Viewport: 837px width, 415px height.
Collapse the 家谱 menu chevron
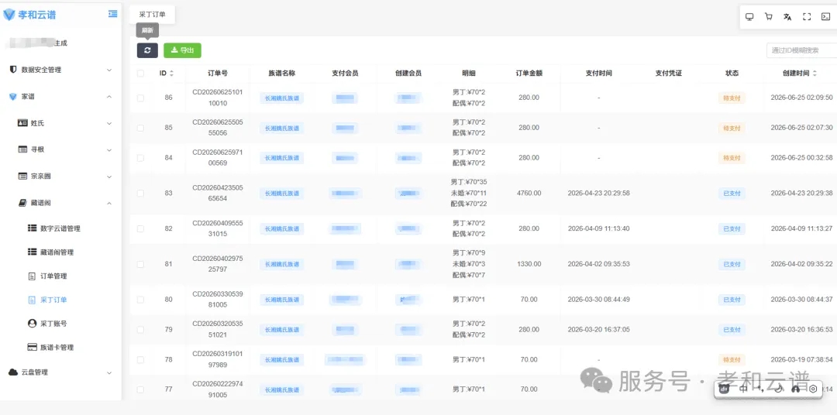click(x=109, y=97)
